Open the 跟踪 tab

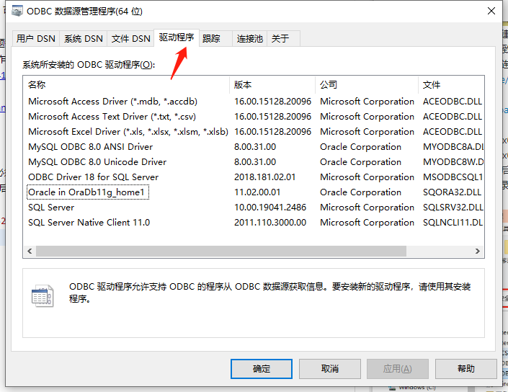point(212,39)
